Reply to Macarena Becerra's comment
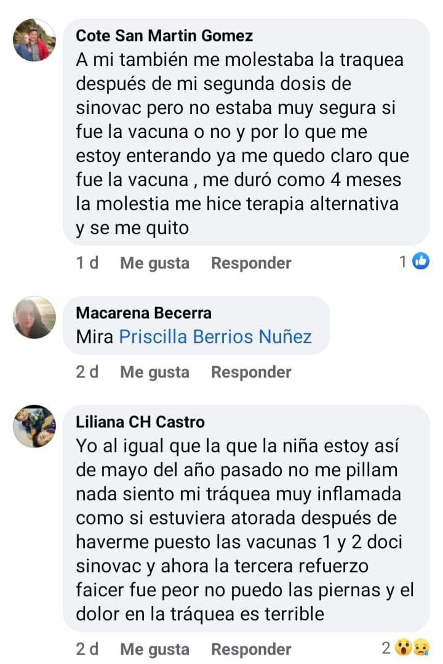Viewport: 443px width, 664px height. [x=251, y=372]
